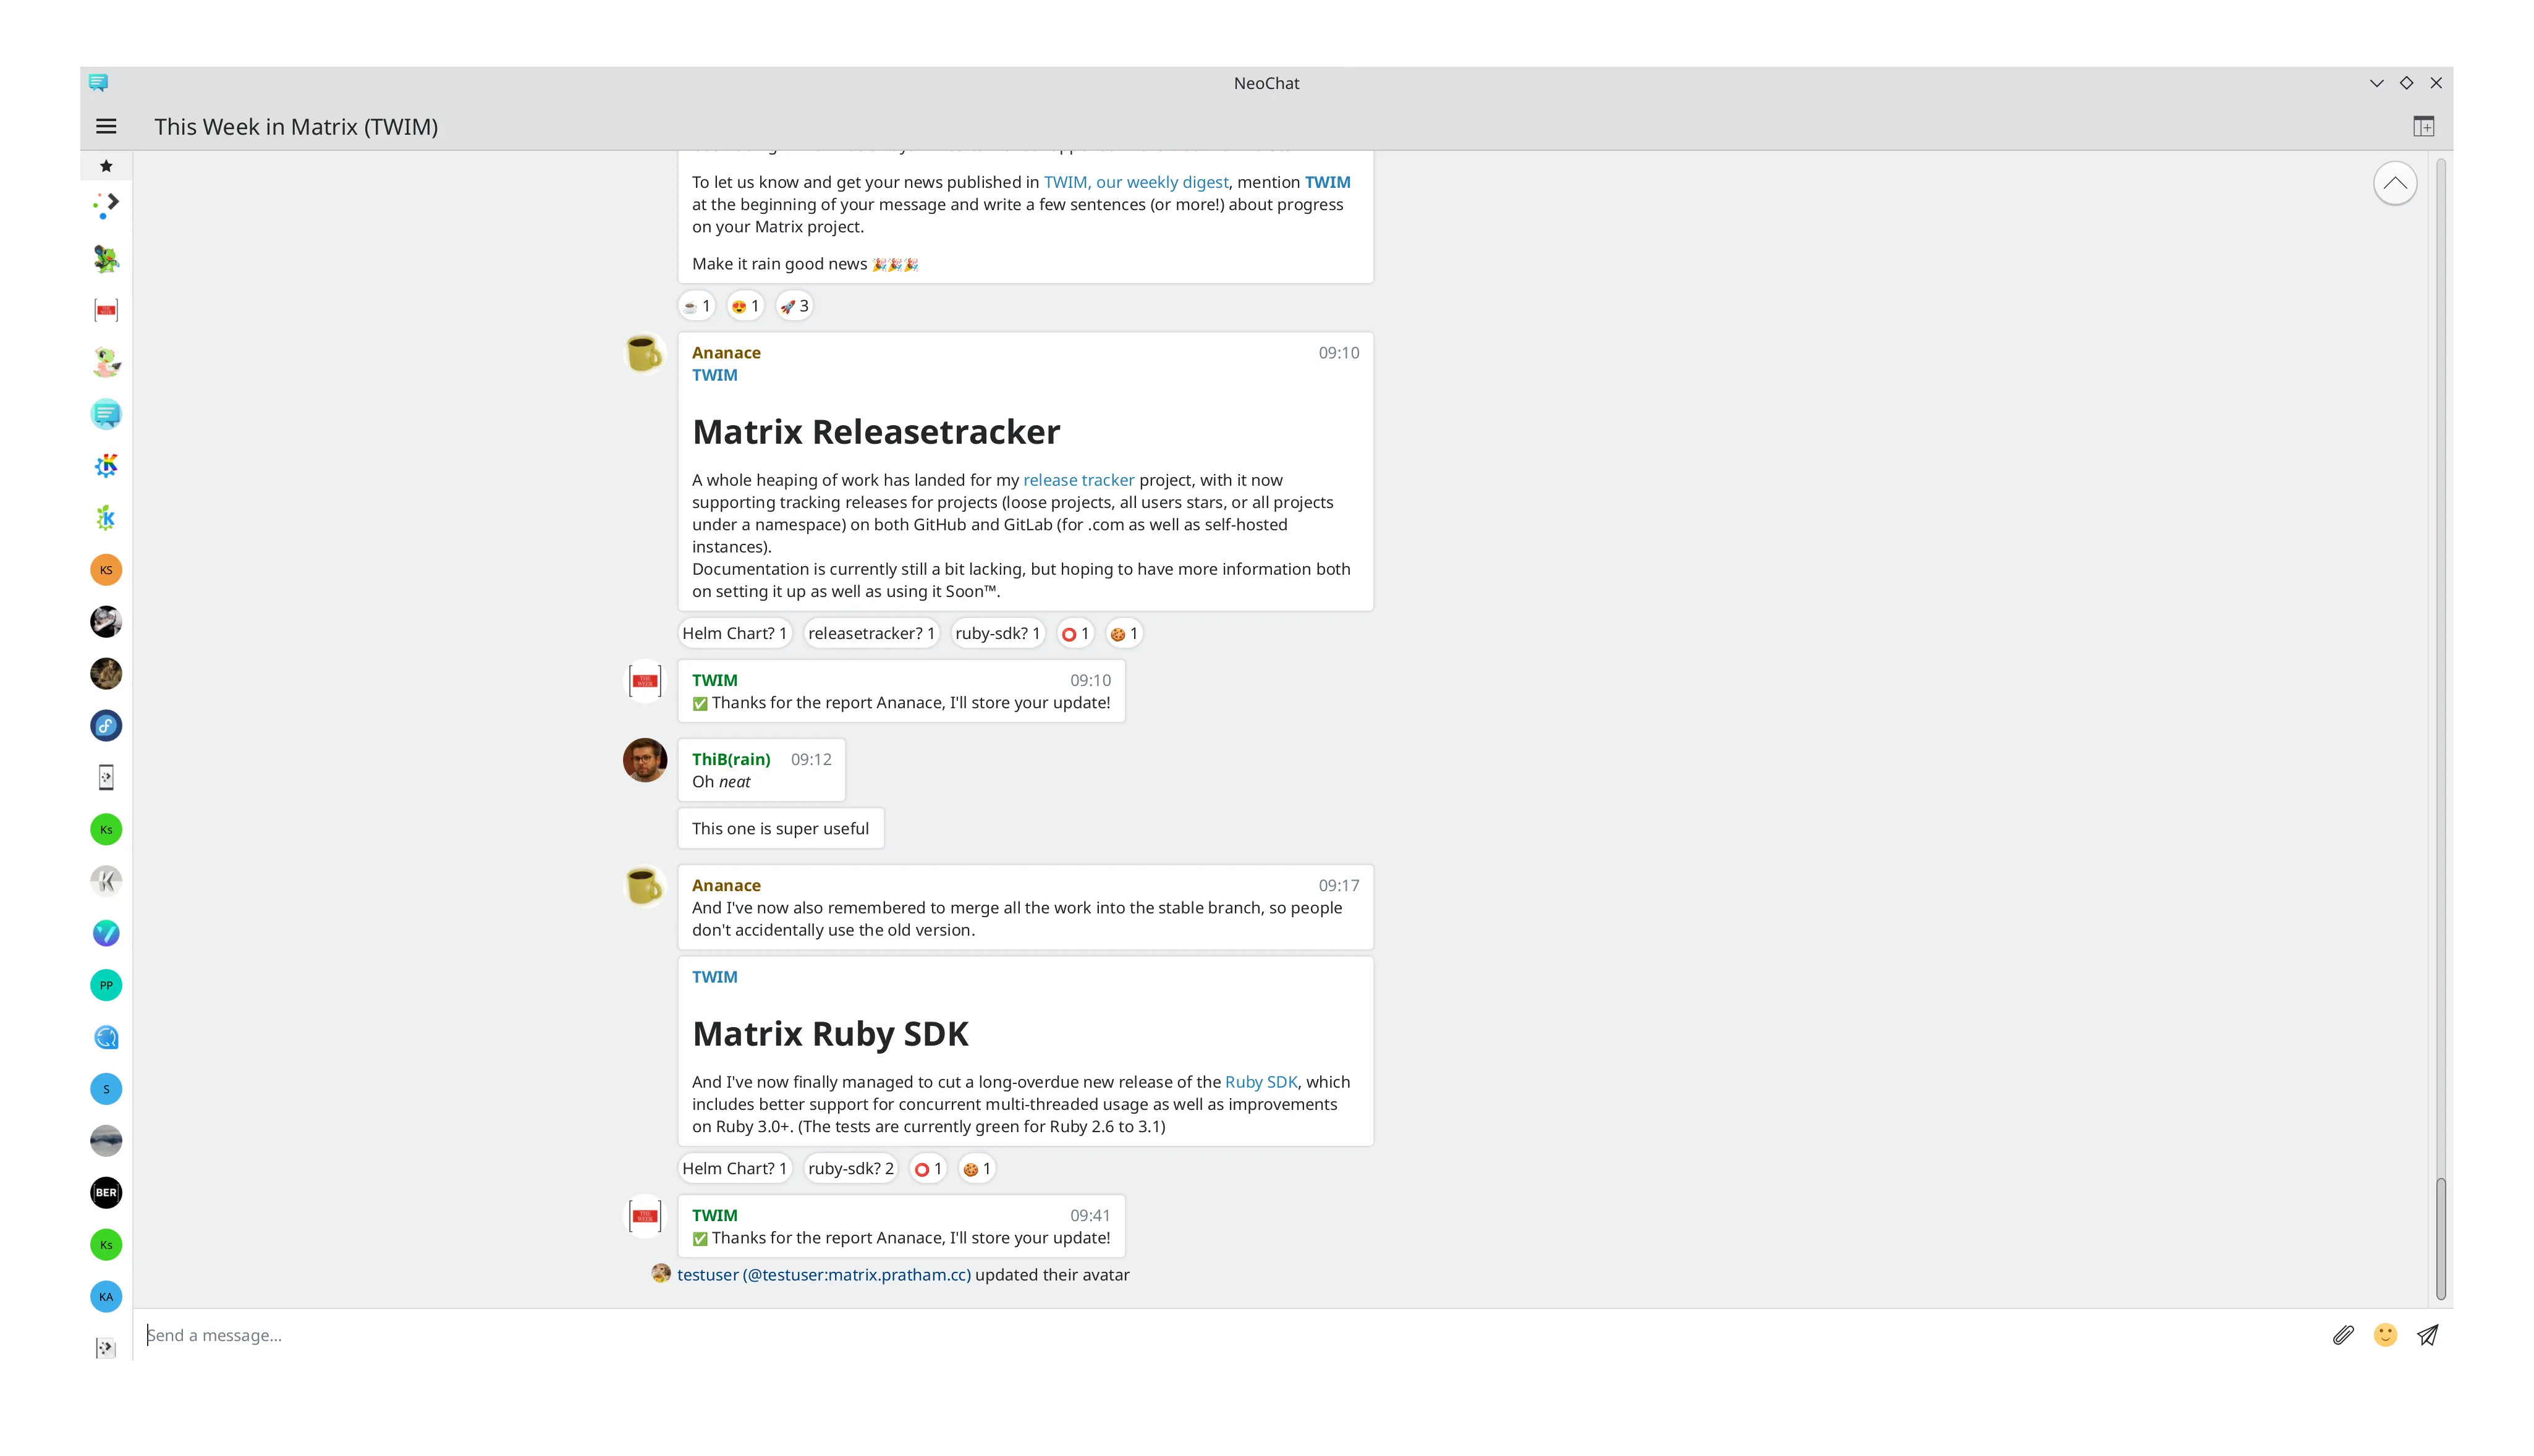This screenshot has width=2534, height=1456.
Task: Open the room with cloudy landscape avatar
Action: pyautogui.click(x=106, y=1141)
